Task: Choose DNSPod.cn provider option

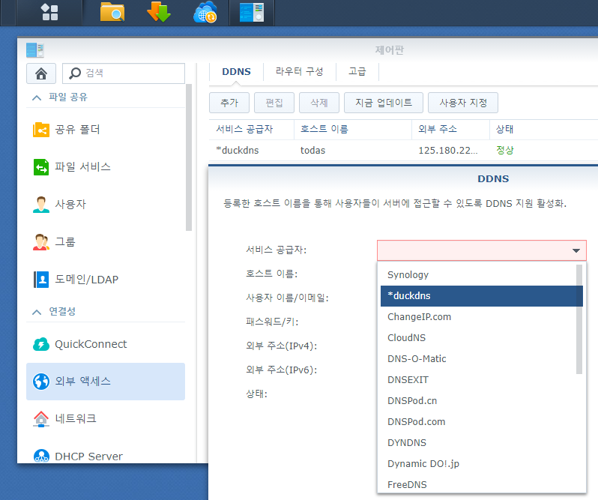Action: [482, 400]
